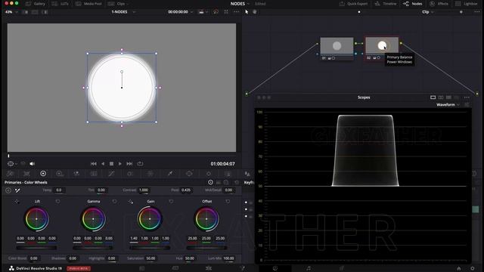The width and height of the screenshot is (484, 272).
Task: Toggle the LUTs panel
Action: click(60, 4)
